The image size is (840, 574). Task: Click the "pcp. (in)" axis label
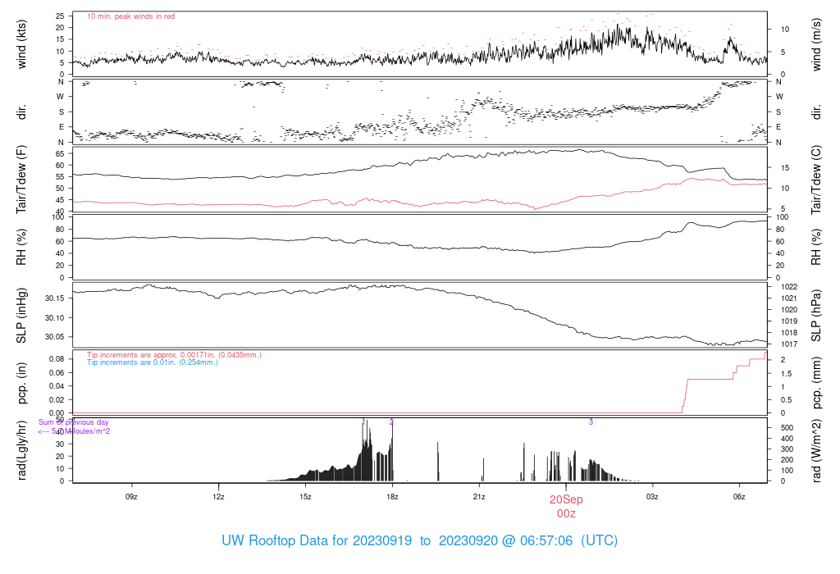pyautogui.click(x=21, y=383)
